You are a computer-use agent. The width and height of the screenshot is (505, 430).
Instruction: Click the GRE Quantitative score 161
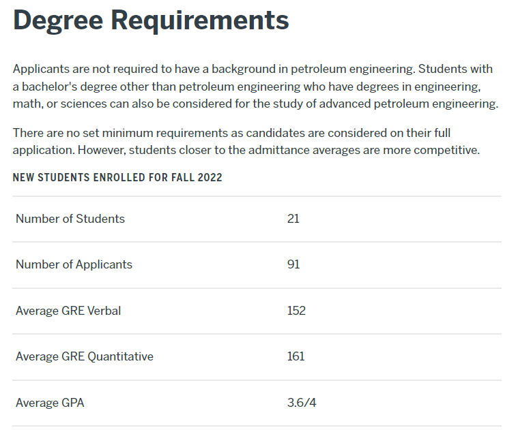click(x=295, y=356)
